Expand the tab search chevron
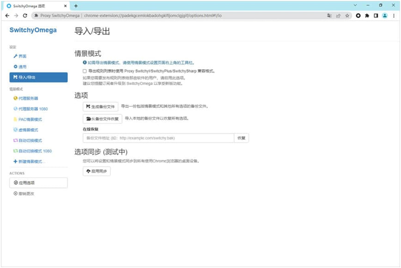This screenshot has width=401, height=268. pyautogui.click(x=355, y=5)
